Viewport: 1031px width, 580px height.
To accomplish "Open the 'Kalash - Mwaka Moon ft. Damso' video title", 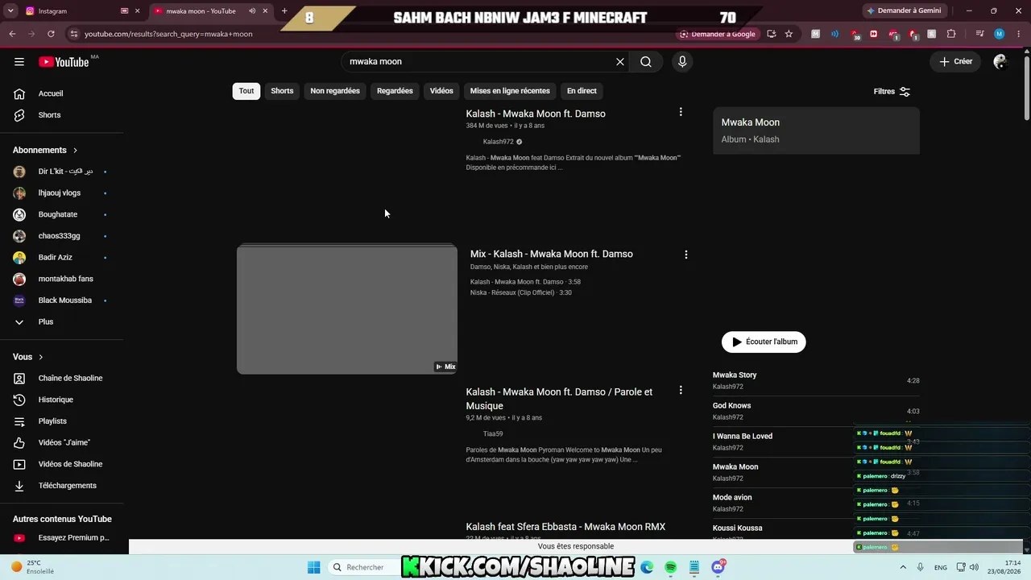I will [536, 114].
